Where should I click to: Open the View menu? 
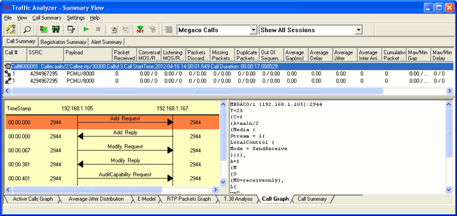coord(22,18)
